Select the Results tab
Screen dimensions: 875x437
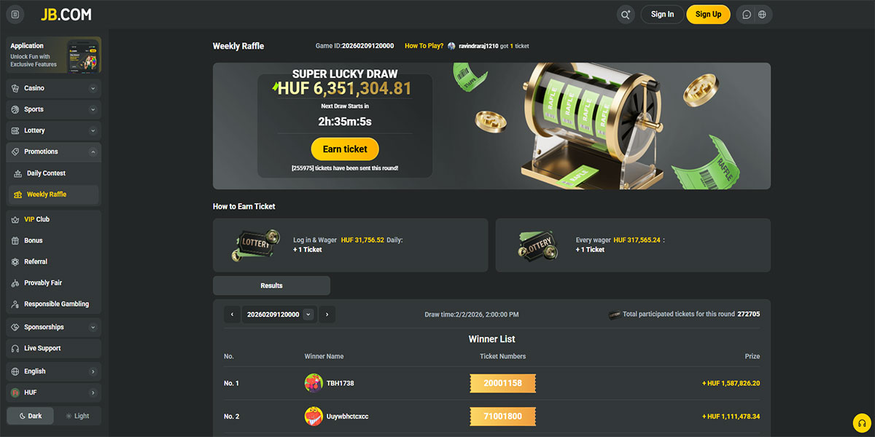[x=271, y=286]
